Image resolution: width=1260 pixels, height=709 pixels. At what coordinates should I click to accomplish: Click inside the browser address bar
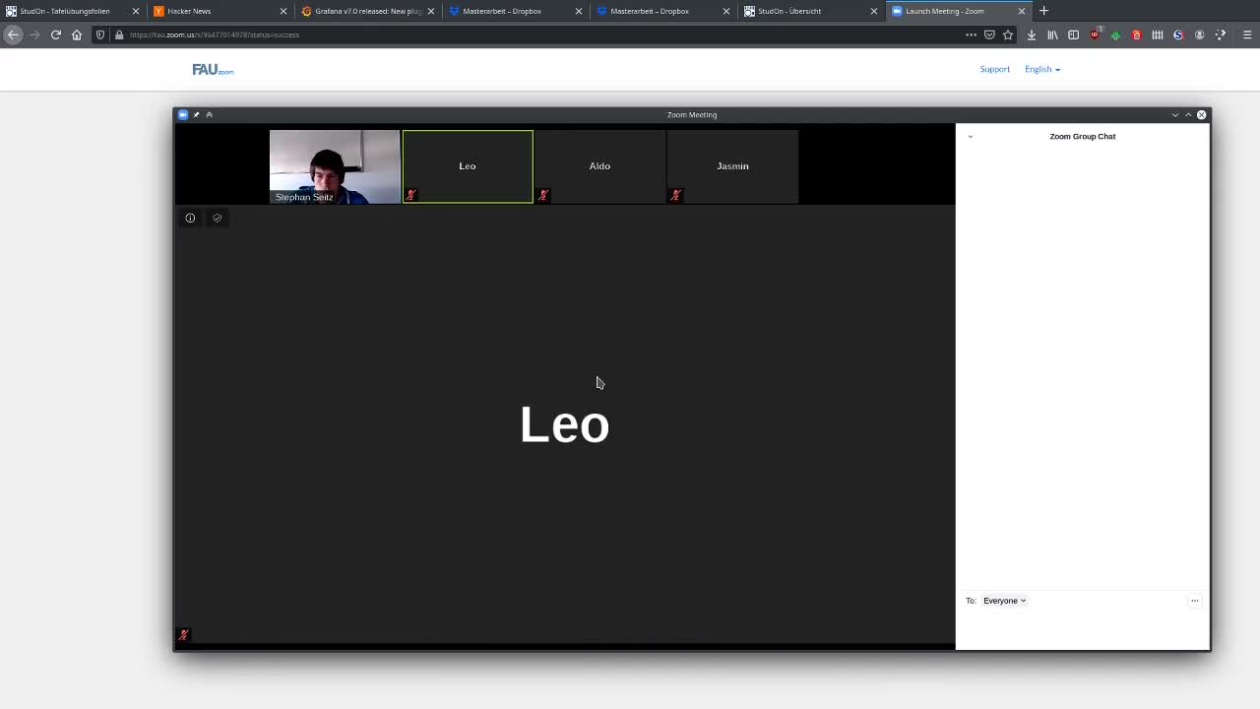[x=394, y=34]
